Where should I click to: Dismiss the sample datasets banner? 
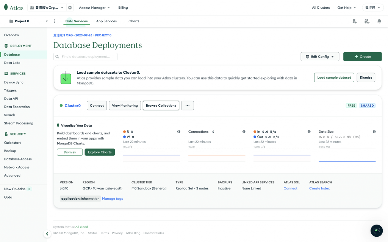tap(366, 78)
